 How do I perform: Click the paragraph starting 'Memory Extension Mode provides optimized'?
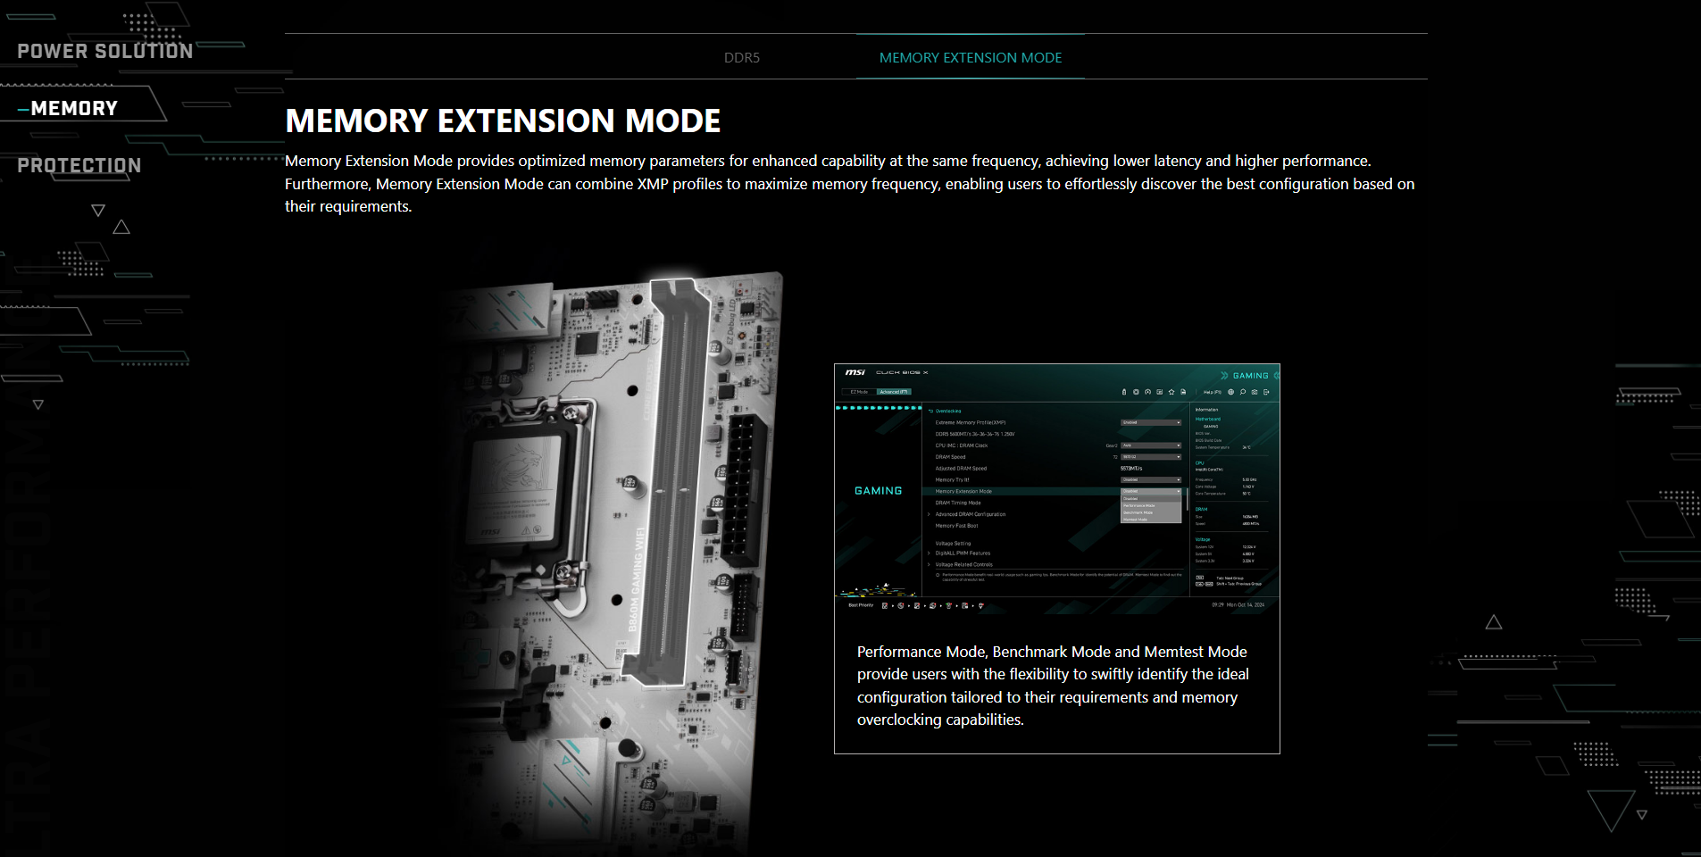pyautogui.click(x=849, y=184)
